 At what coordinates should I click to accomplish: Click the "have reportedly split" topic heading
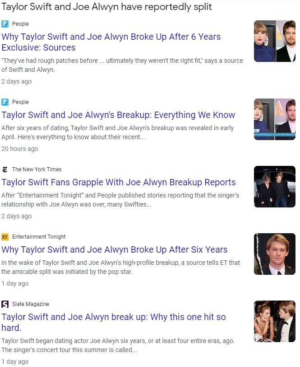point(106,7)
